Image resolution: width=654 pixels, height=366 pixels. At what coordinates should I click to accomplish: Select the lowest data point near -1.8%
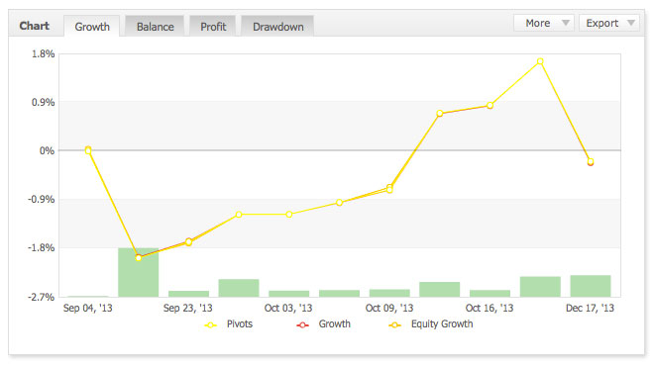[x=139, y=258]
